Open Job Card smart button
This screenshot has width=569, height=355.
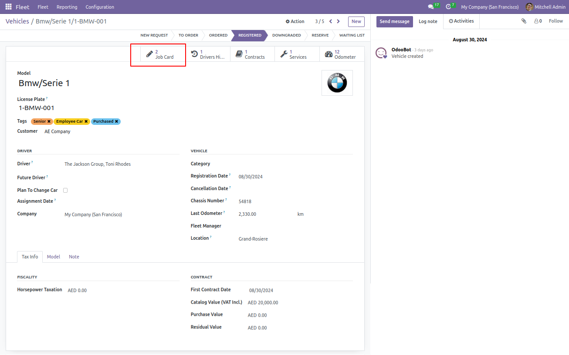click(x=163, y=54)
